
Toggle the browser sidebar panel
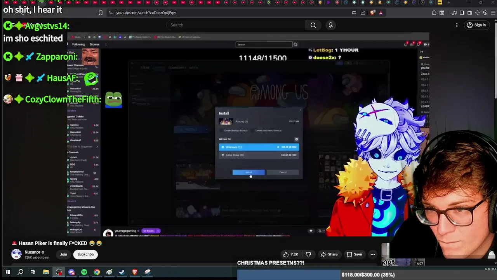462,12
